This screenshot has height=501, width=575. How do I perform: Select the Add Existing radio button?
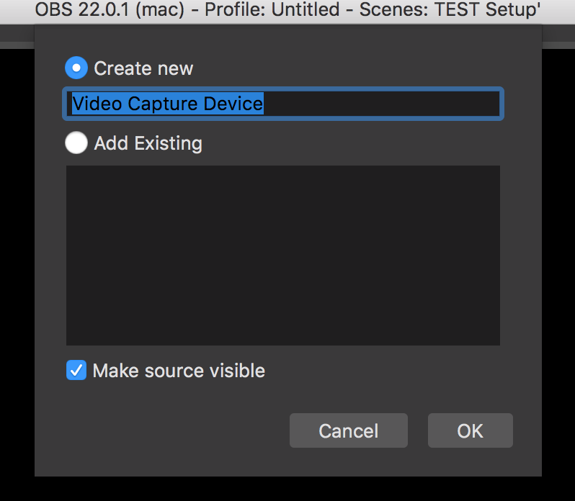click(x=76, y=143)
